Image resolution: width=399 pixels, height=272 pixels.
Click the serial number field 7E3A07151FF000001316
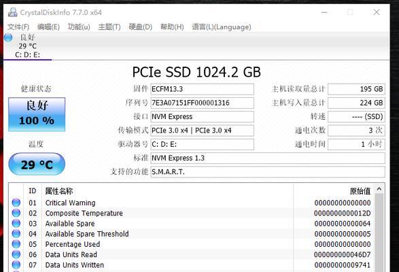pos(202,103)
